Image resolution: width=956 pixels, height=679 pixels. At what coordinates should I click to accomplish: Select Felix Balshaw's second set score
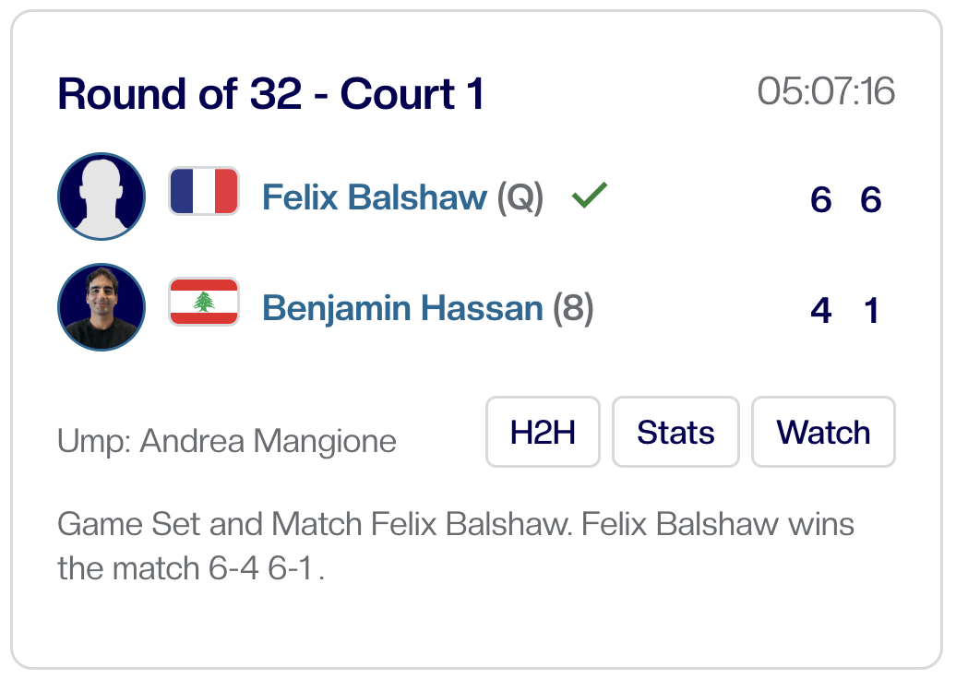(x=870, y=199)
